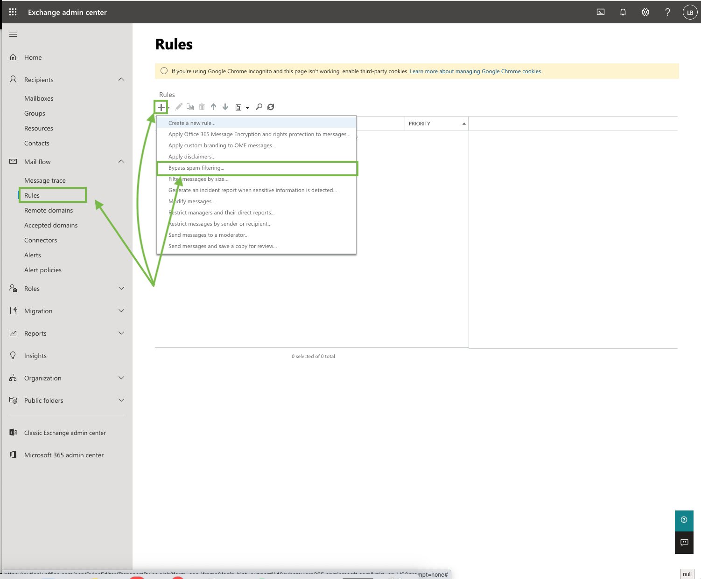Select 'Apply Office 365 Message Encryption' menu item
The width and height of the screenshot is (701, 579).
pyautogui.click(x=256, y=134)
